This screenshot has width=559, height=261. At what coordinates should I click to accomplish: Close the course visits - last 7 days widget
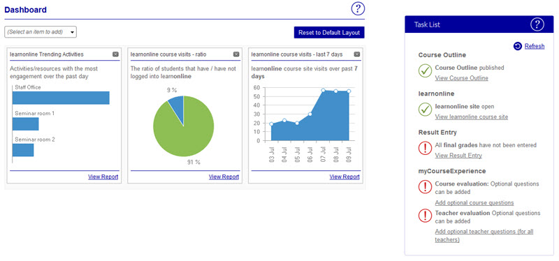(x=357, y=54)
